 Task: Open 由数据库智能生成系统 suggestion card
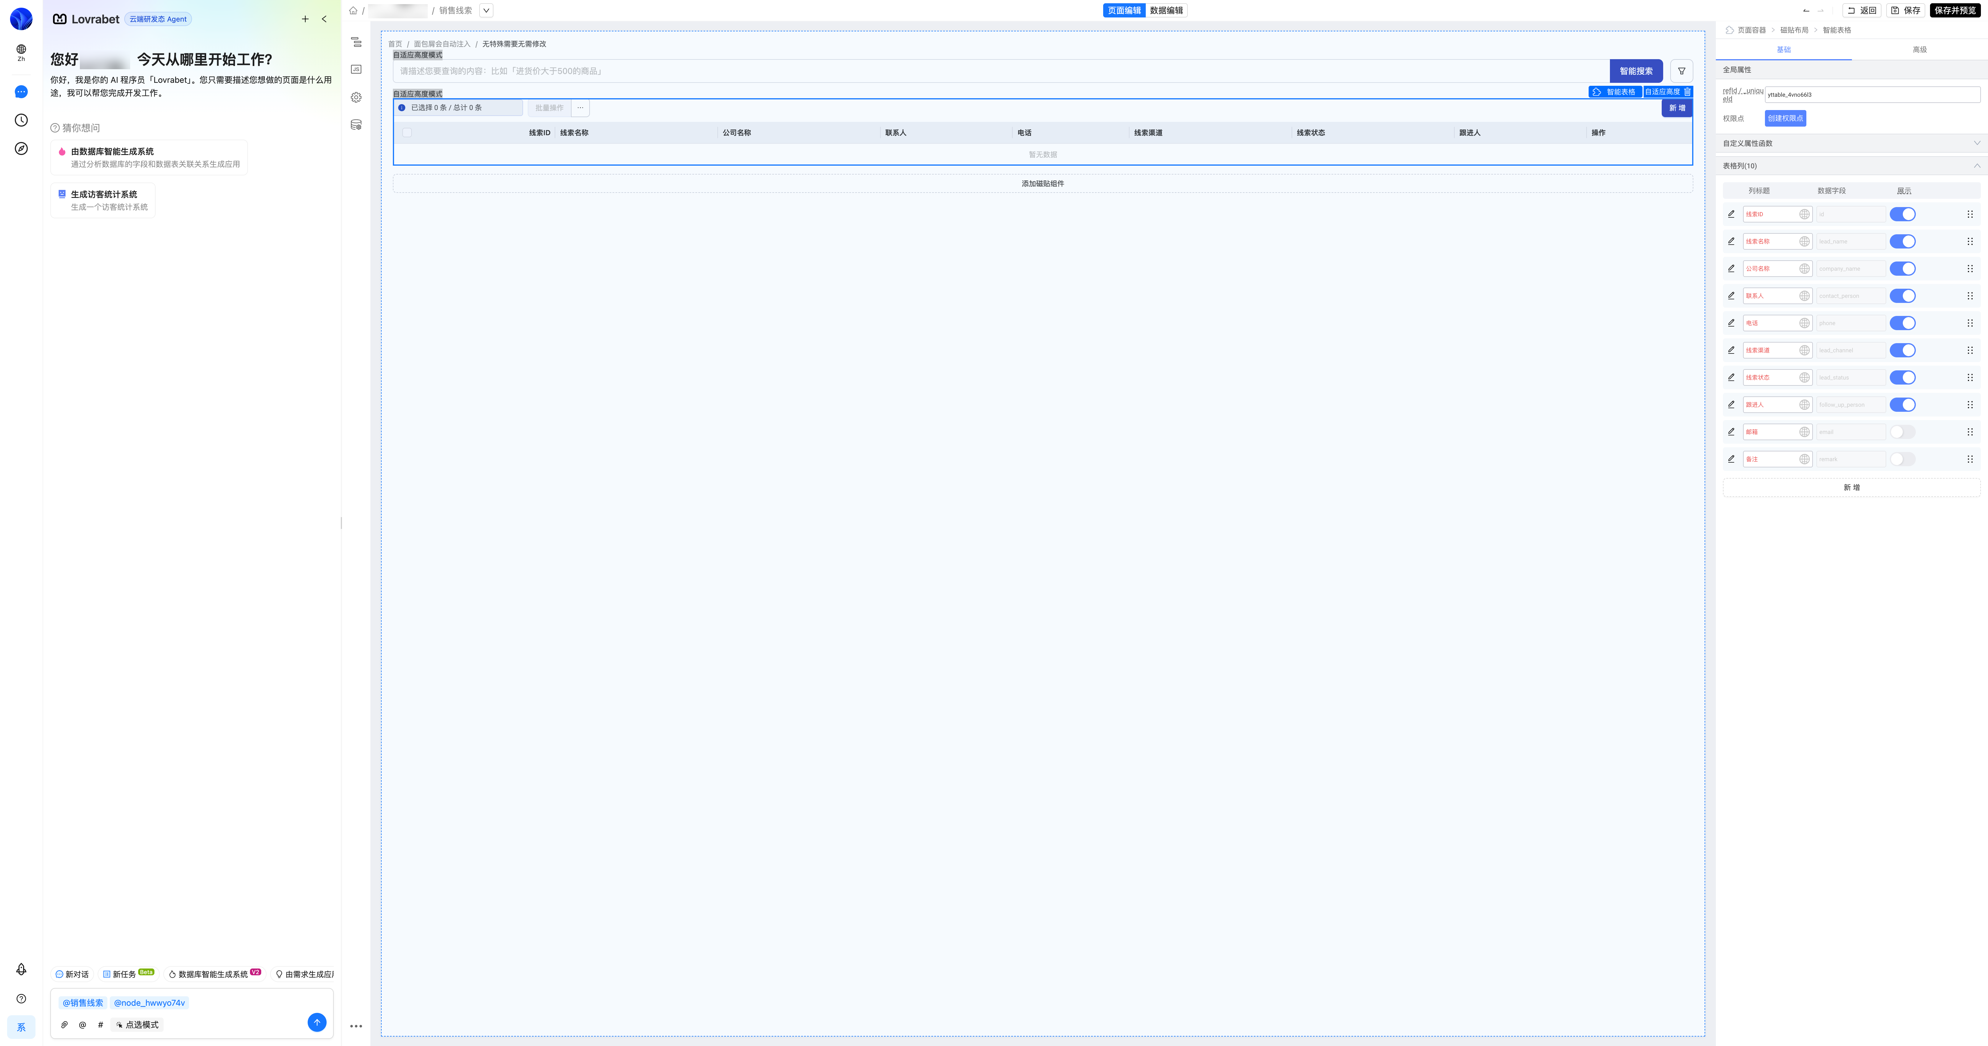click(x=149, y=157)
